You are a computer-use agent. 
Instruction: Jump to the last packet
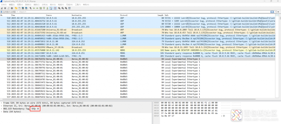[47, 8]
